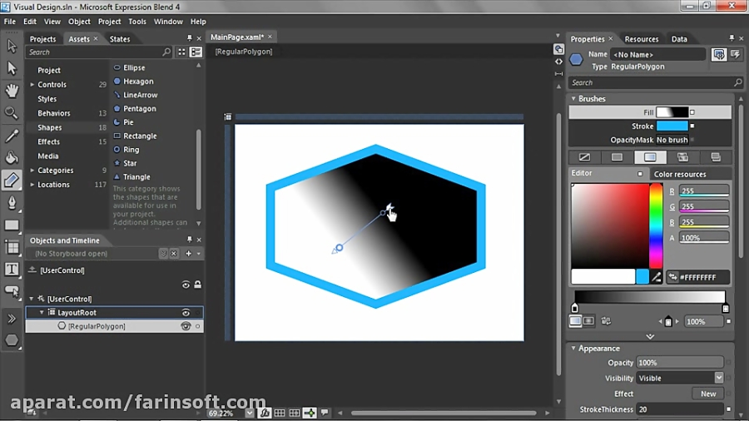Click the New effect button

pyautogui.click(x=707, y=394)
